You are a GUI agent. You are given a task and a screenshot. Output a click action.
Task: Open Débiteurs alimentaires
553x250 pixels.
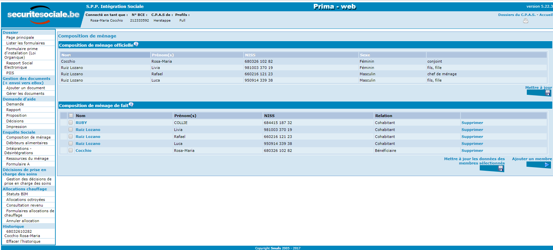[27, 143]
